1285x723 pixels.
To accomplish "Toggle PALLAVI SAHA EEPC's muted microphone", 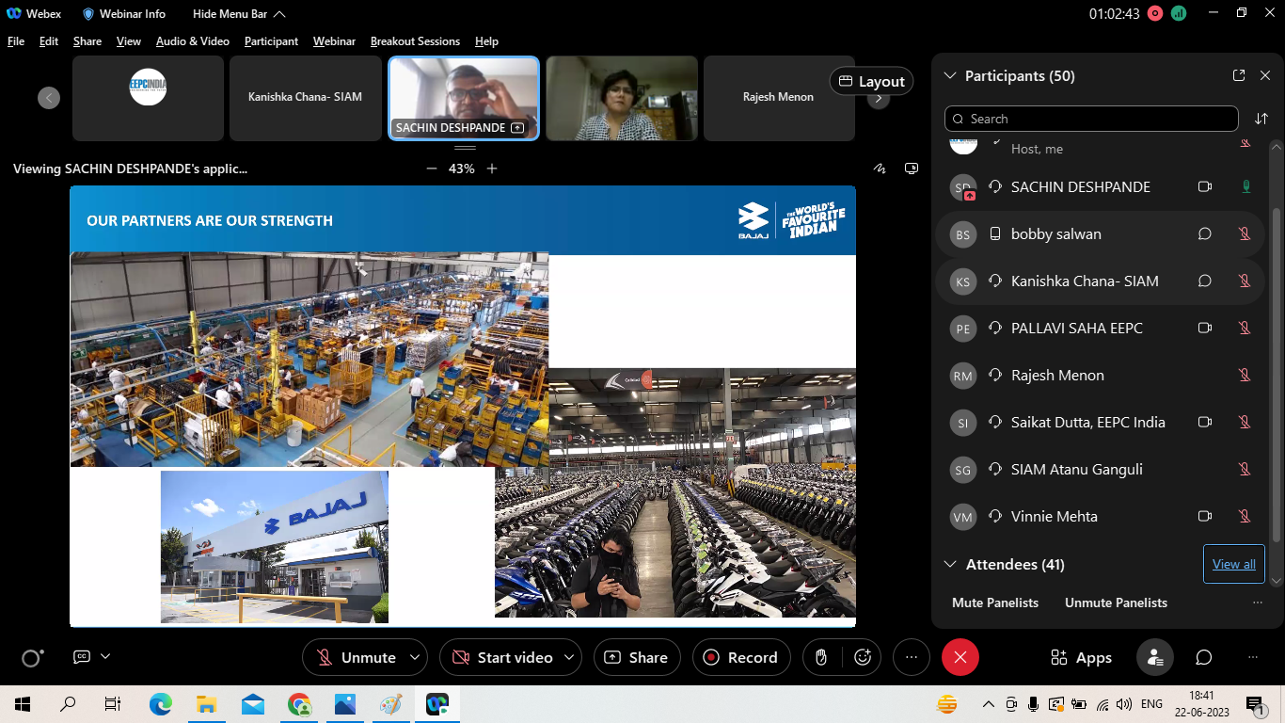I will point(1245,328).
